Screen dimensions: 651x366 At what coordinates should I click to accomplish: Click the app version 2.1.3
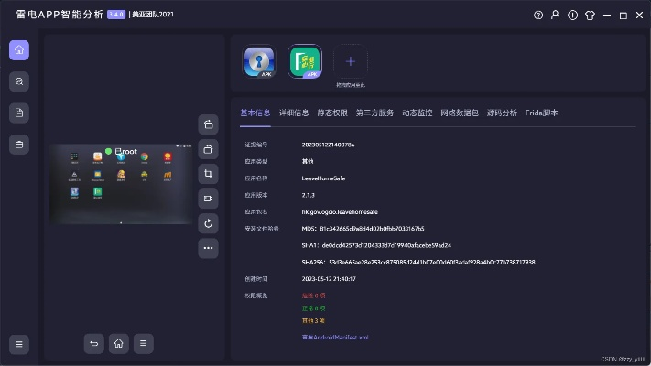click(x=308, y=195)
